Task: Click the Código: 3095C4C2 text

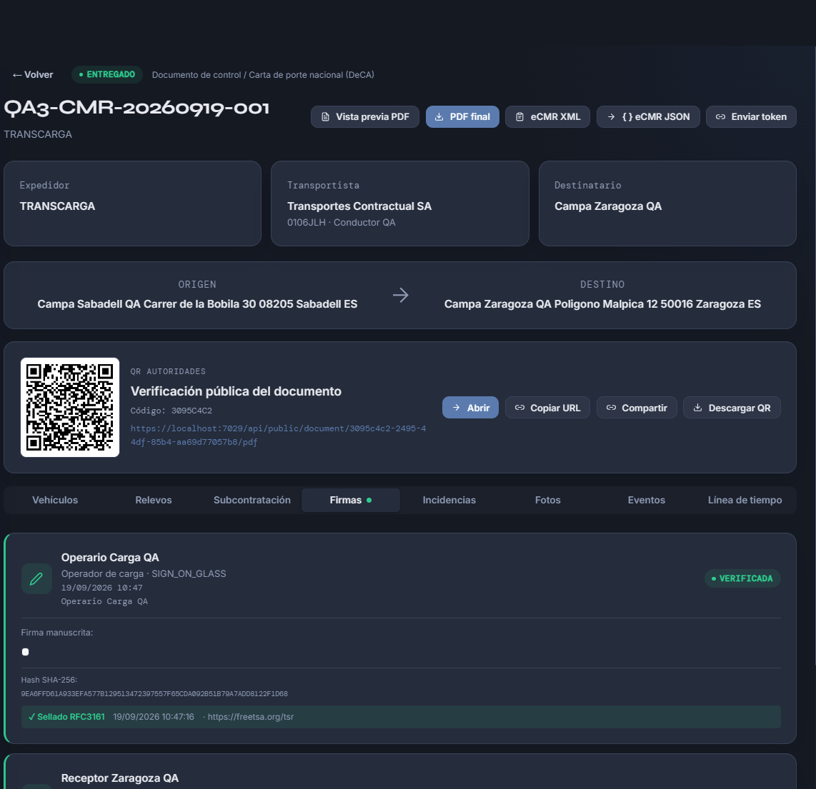Action: tap(171, 411)
